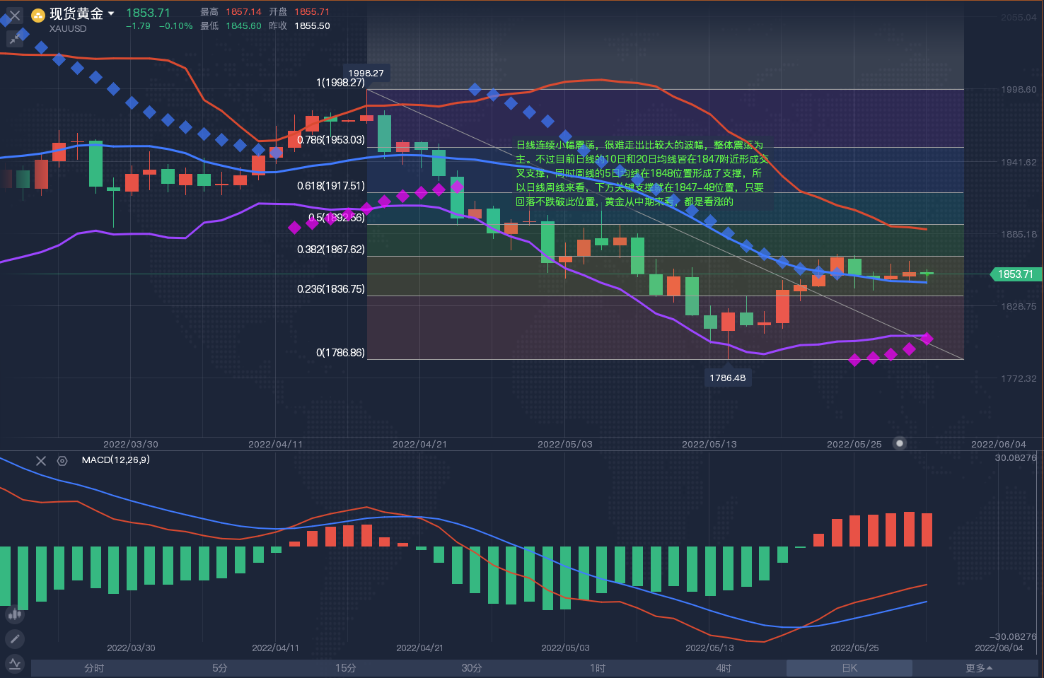The image size is (1044, 678).
Task: Choose the 4时 timeframe button
Action: [x=724, y=668]
